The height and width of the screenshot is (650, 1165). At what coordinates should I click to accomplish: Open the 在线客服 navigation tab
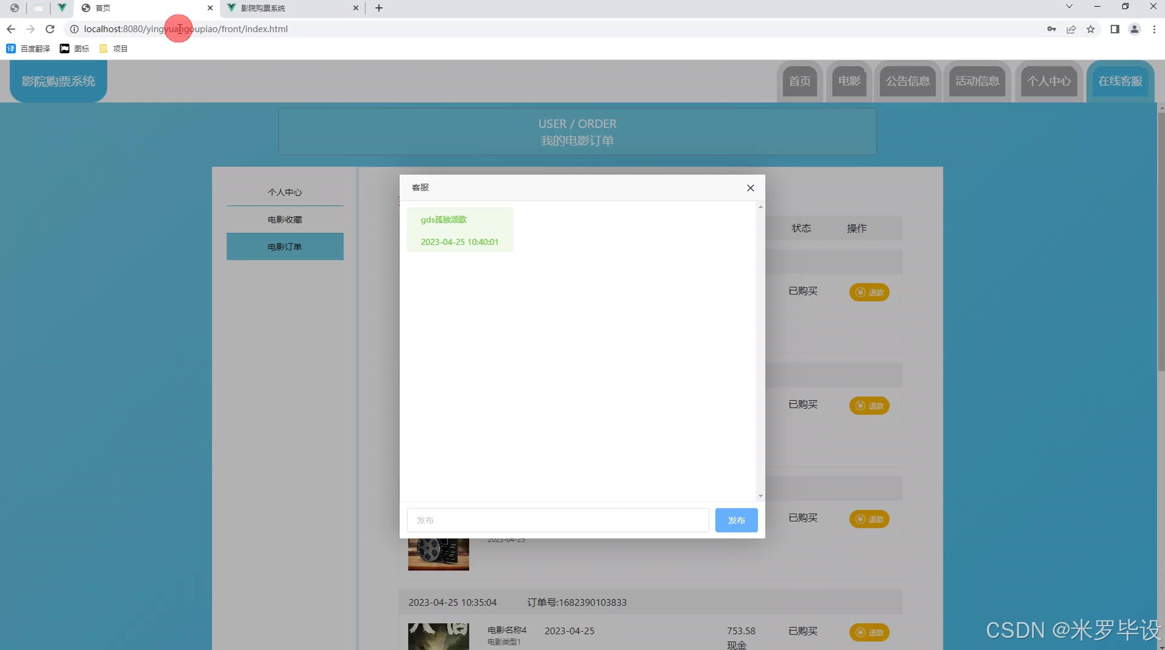(x=1120, y=81)
